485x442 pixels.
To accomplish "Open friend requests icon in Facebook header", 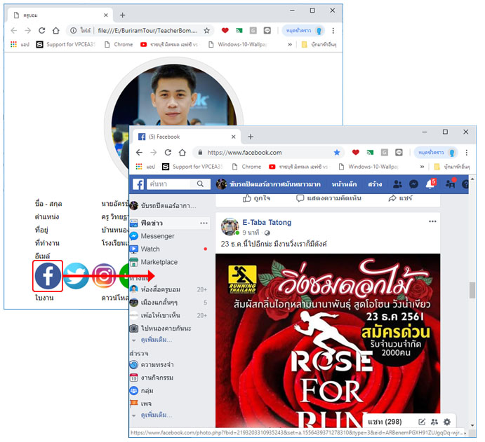I will click(x=397, y=184).
